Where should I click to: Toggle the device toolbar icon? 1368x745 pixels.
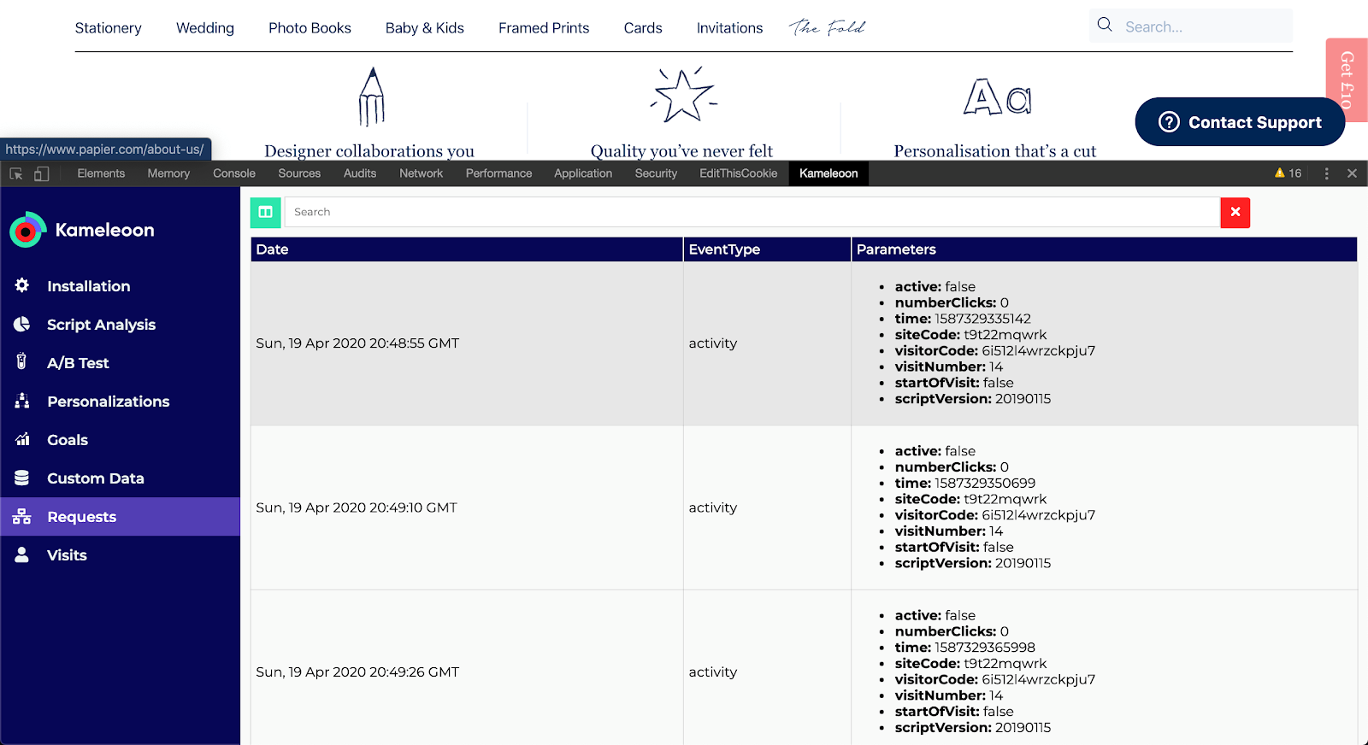click(41, 173)
